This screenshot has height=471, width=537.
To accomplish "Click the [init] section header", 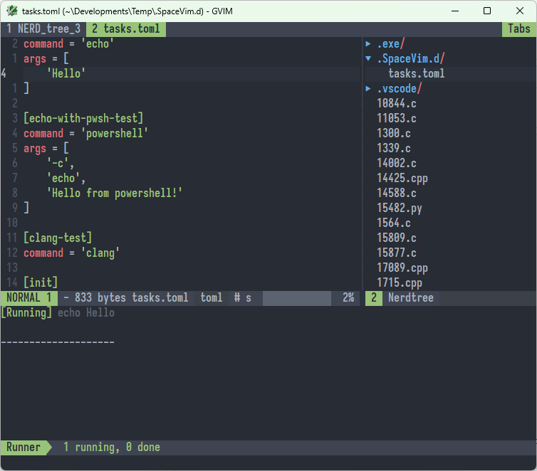I will 41,283.
